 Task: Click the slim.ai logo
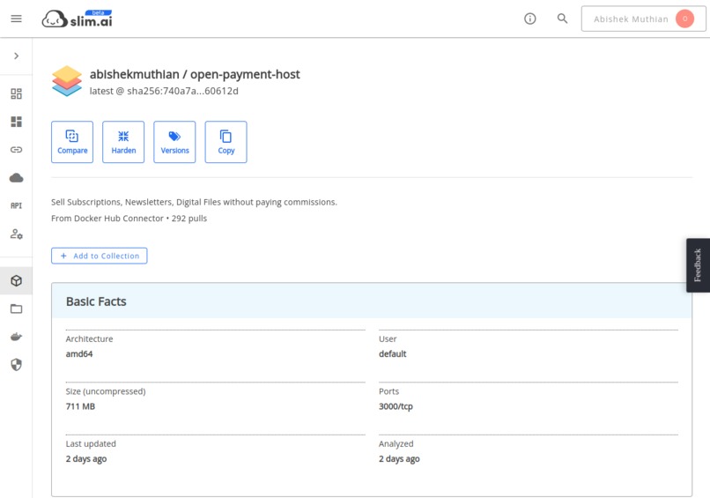77,19
